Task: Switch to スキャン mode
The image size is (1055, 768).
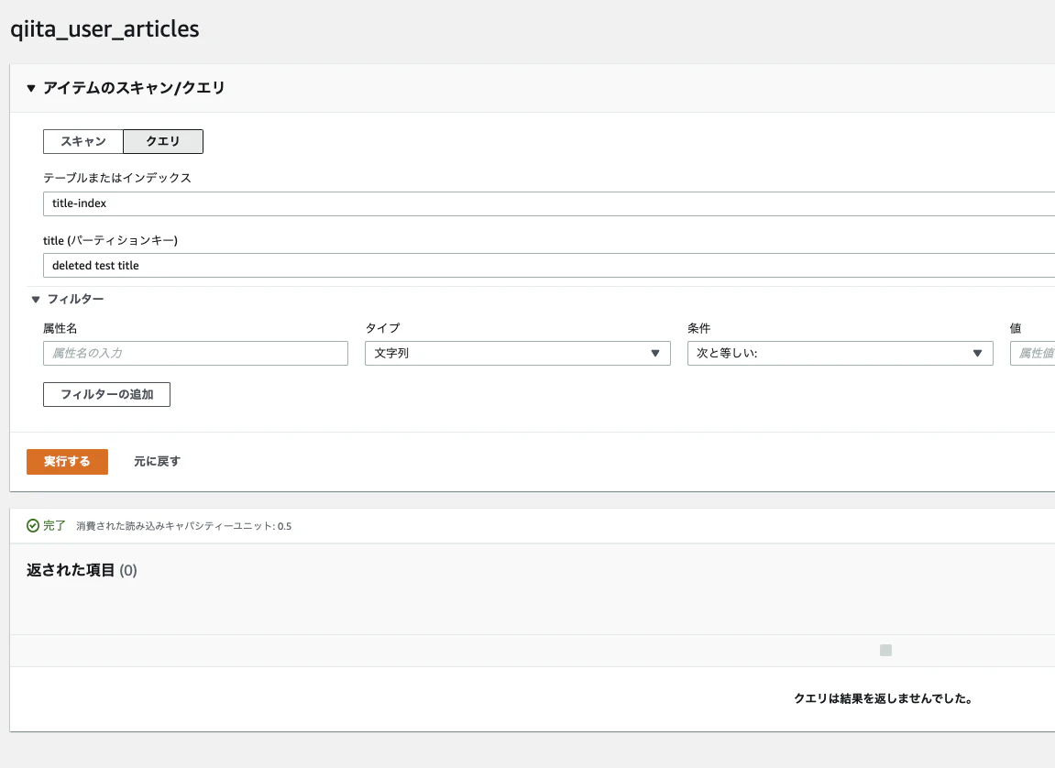Action: (83, 141)
